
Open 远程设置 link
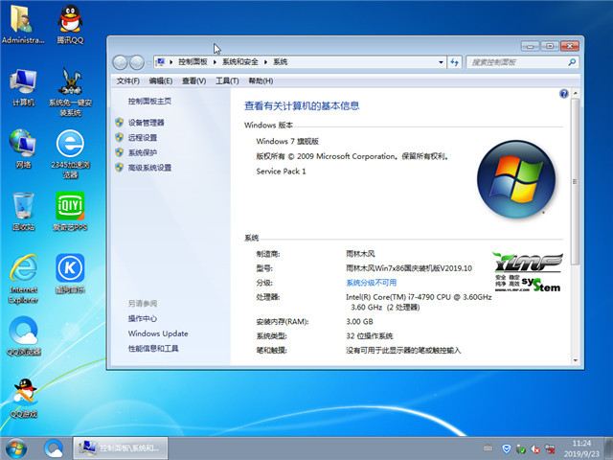click(143, 137)
